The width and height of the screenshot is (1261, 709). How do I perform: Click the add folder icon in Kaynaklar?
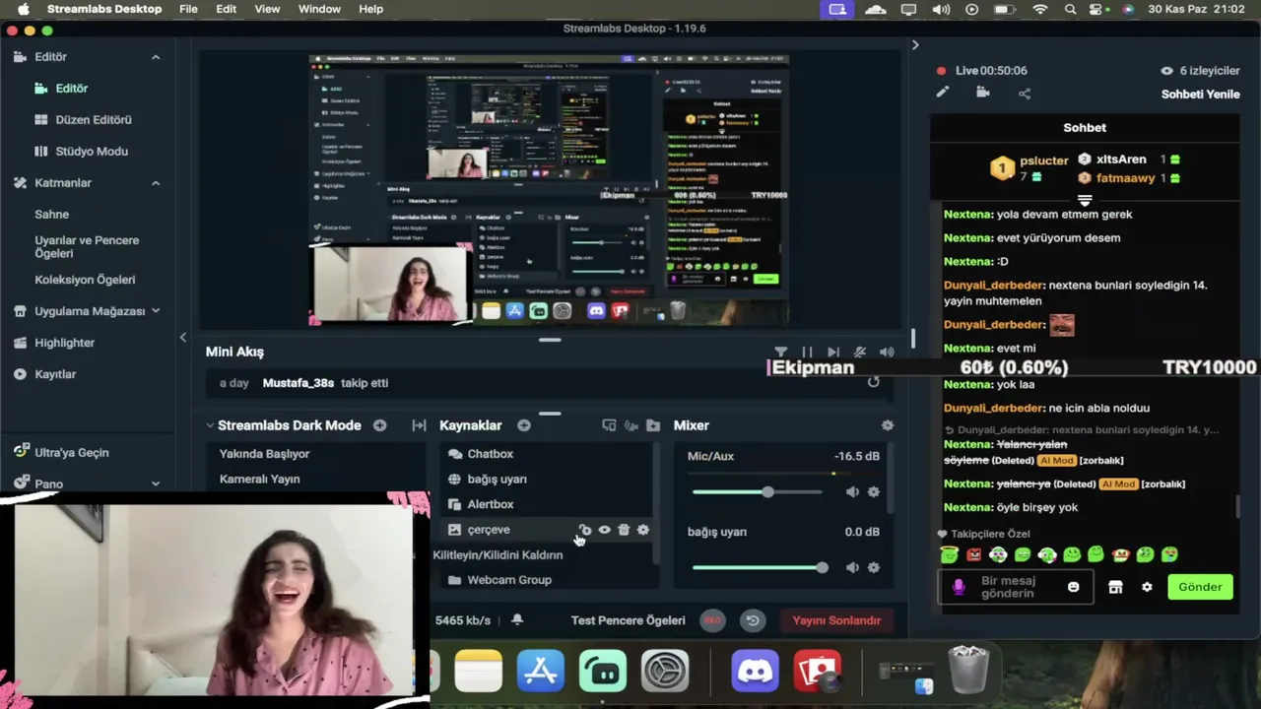click(653, 425)
